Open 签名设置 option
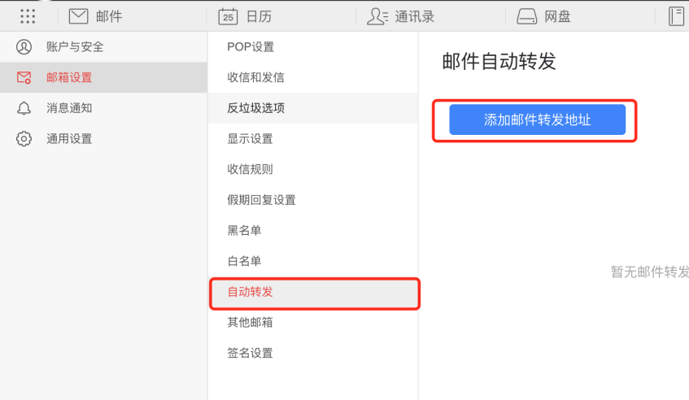 tap(313, 353)
